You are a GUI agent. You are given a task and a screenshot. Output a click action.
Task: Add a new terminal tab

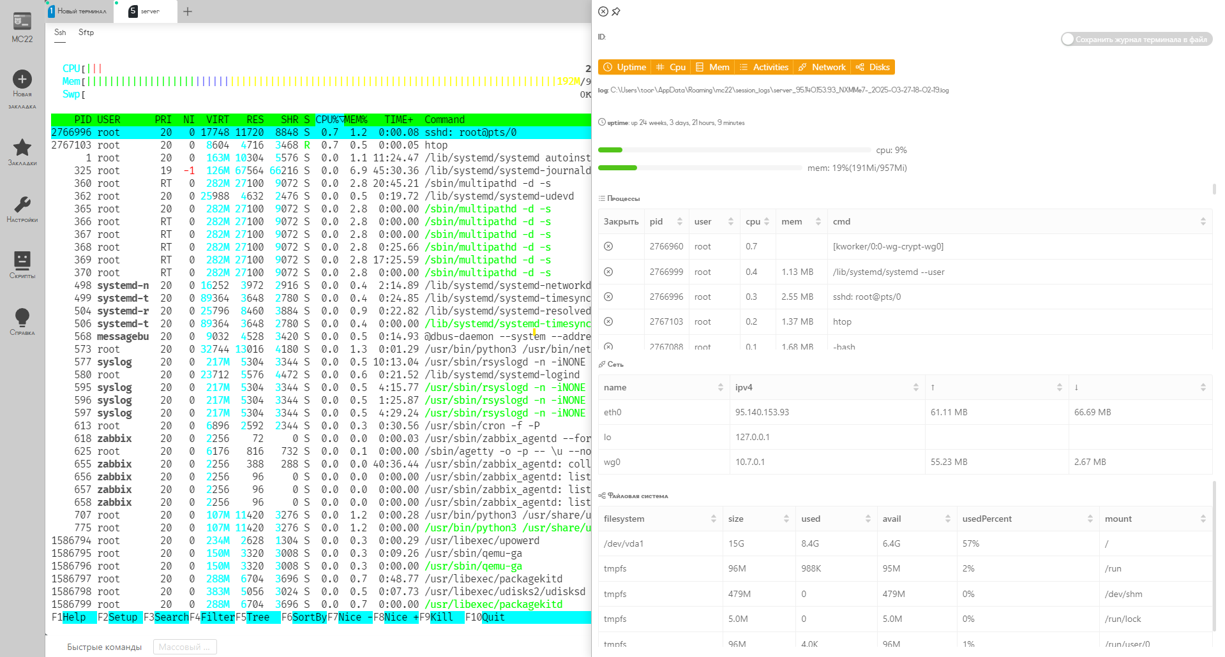pos(188,11)
